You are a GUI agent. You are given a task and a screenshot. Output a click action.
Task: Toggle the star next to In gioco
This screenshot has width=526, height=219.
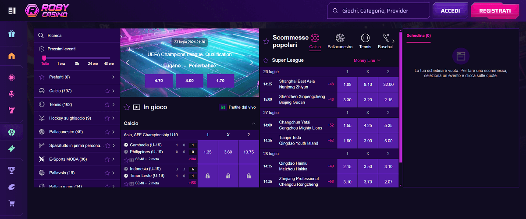[127, 107]
